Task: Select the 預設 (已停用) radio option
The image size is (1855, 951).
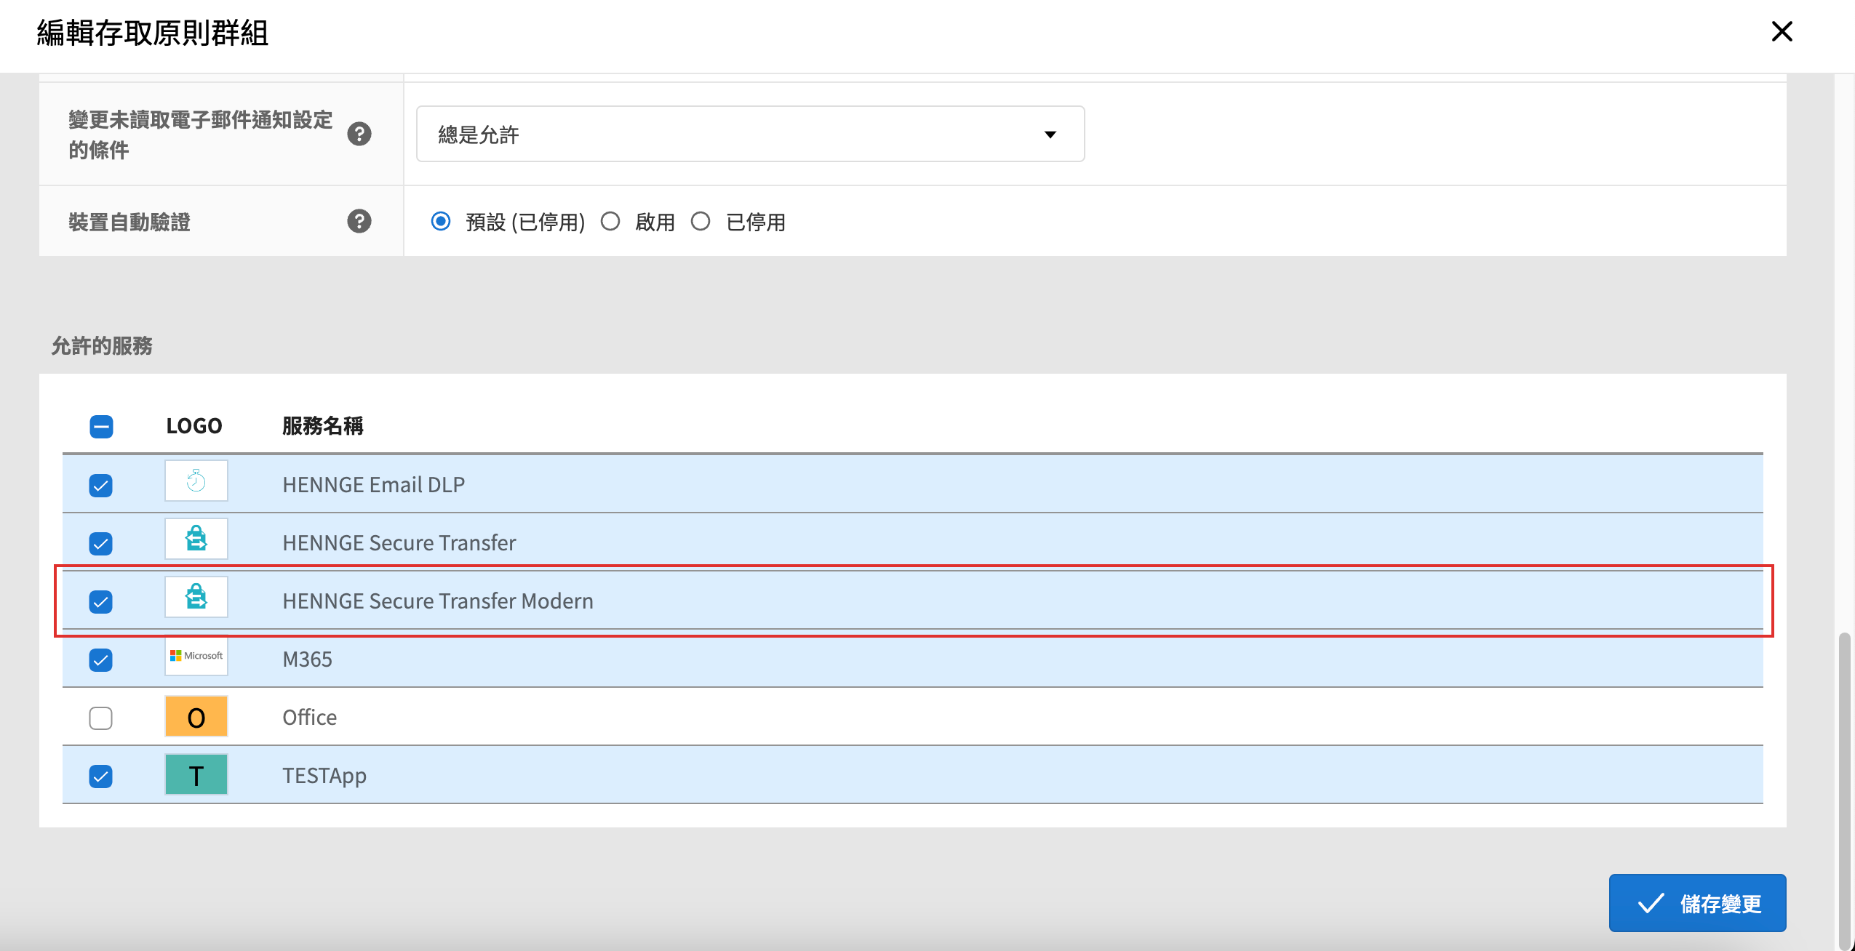Action: 441,221
